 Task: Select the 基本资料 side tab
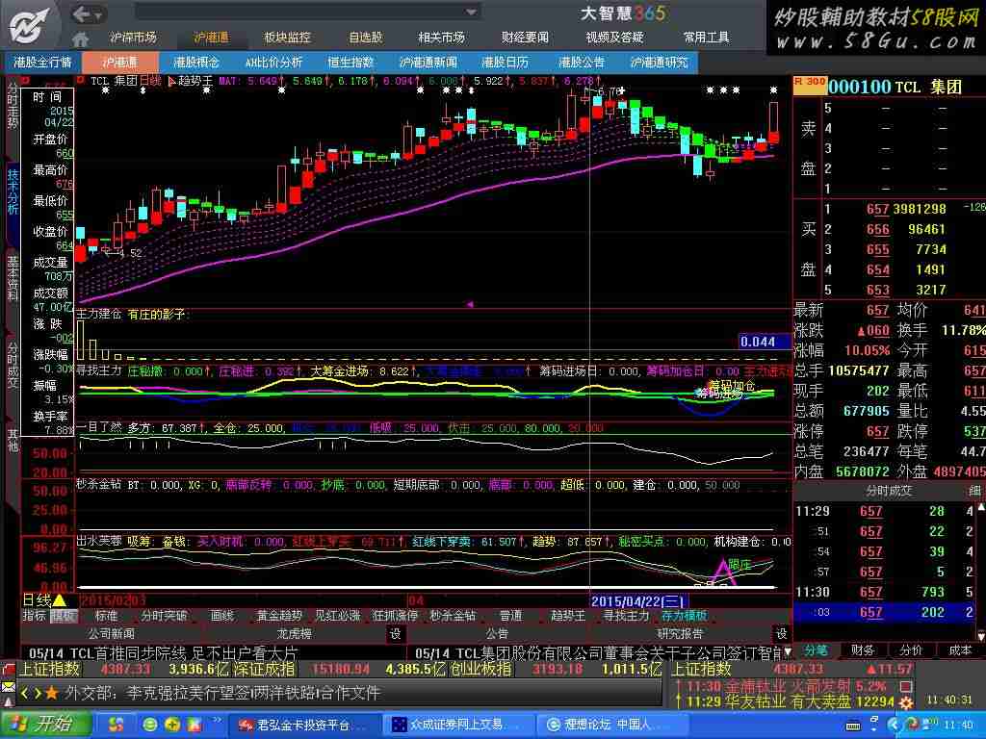(12, 277)
